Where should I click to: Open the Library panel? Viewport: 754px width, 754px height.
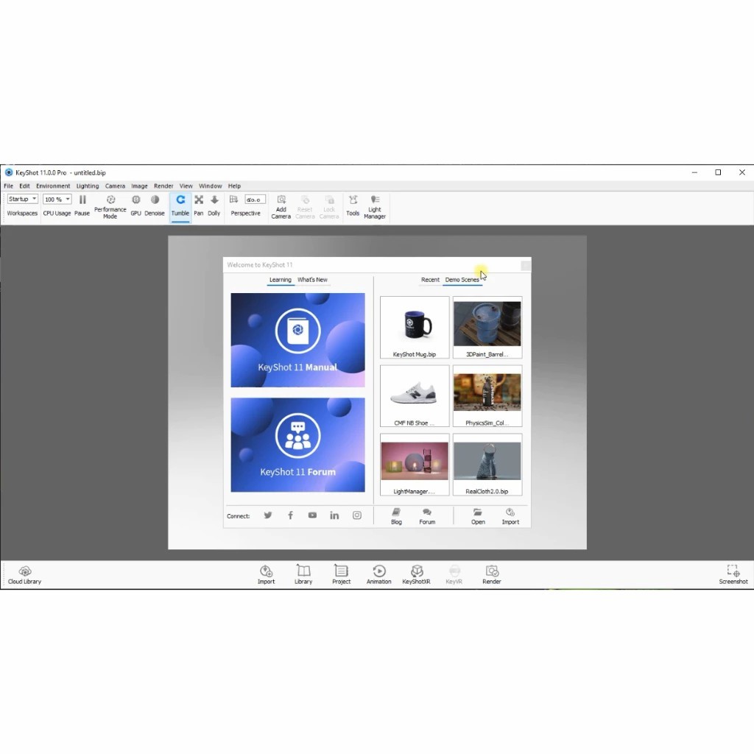tap(303, 575)
